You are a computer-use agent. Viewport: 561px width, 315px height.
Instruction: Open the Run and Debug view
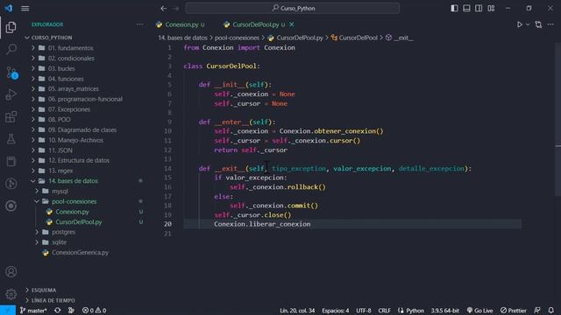[11, 94]
